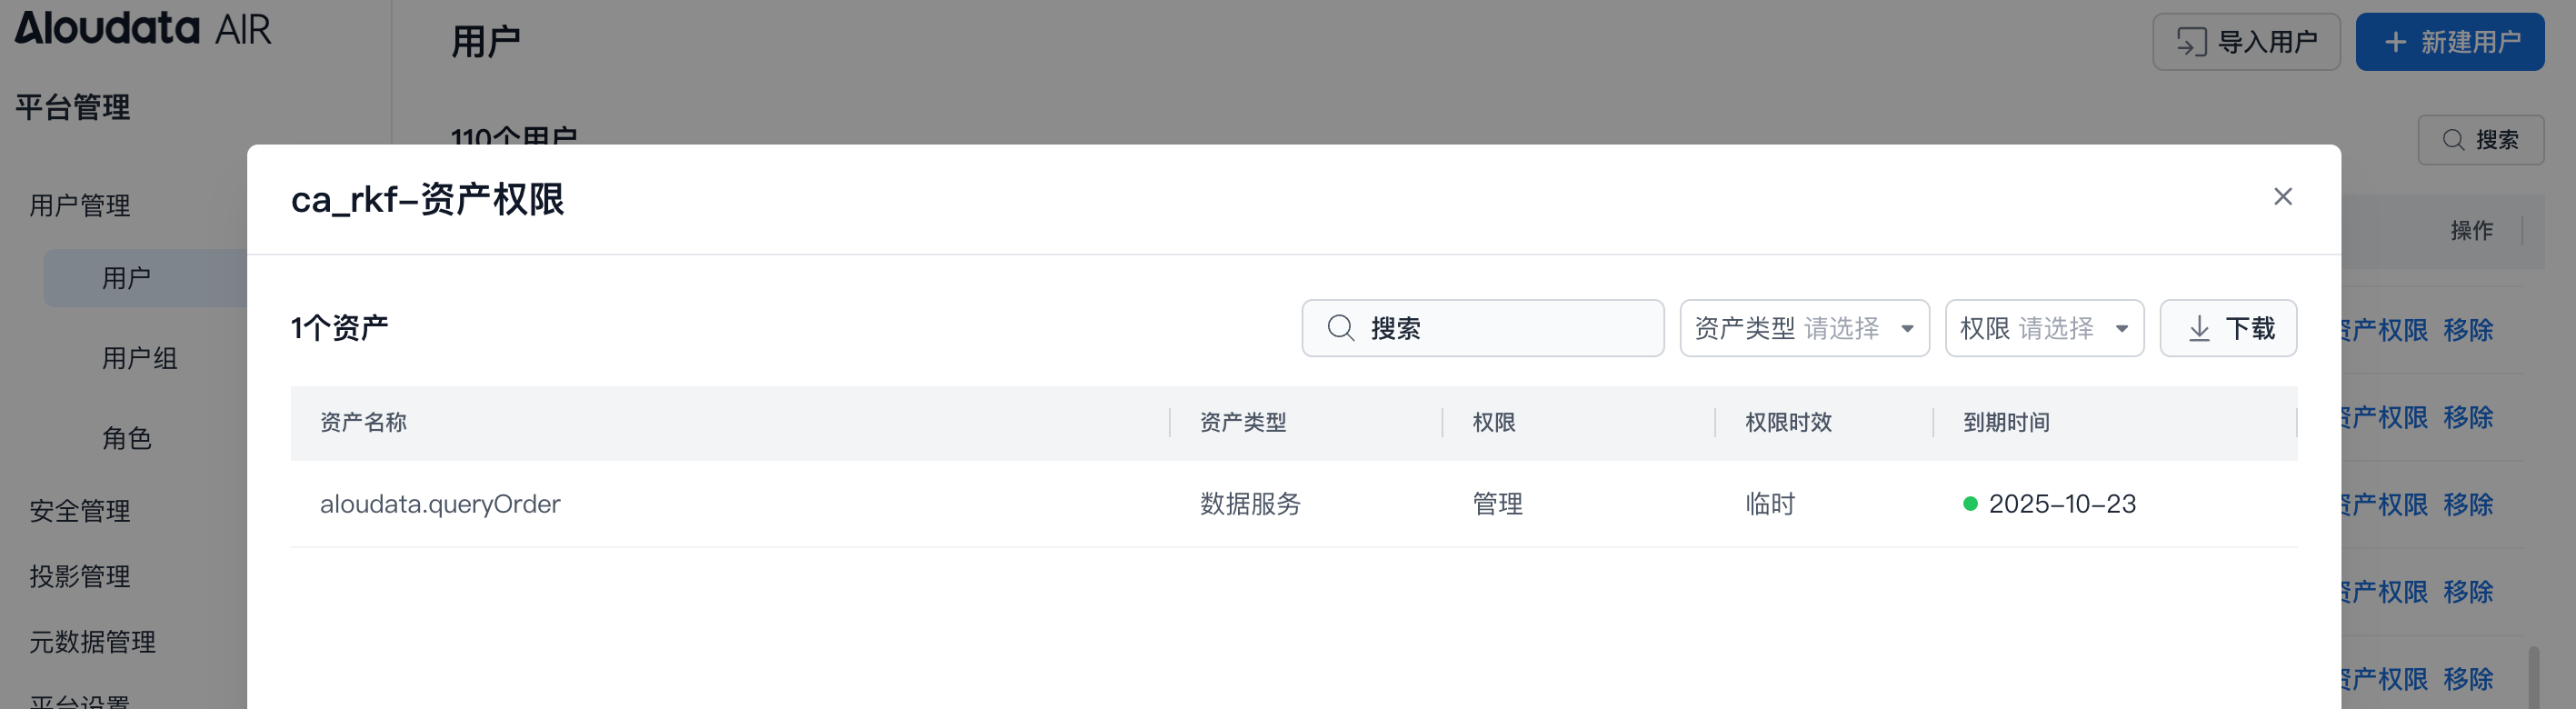Click the download arrow icon
Image resolution: width=2576 pixels, height=709 pixels.
click(x=2199, y=328)
